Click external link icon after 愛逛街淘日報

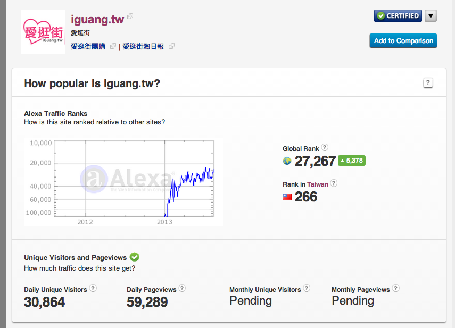(x=171, y=47)
